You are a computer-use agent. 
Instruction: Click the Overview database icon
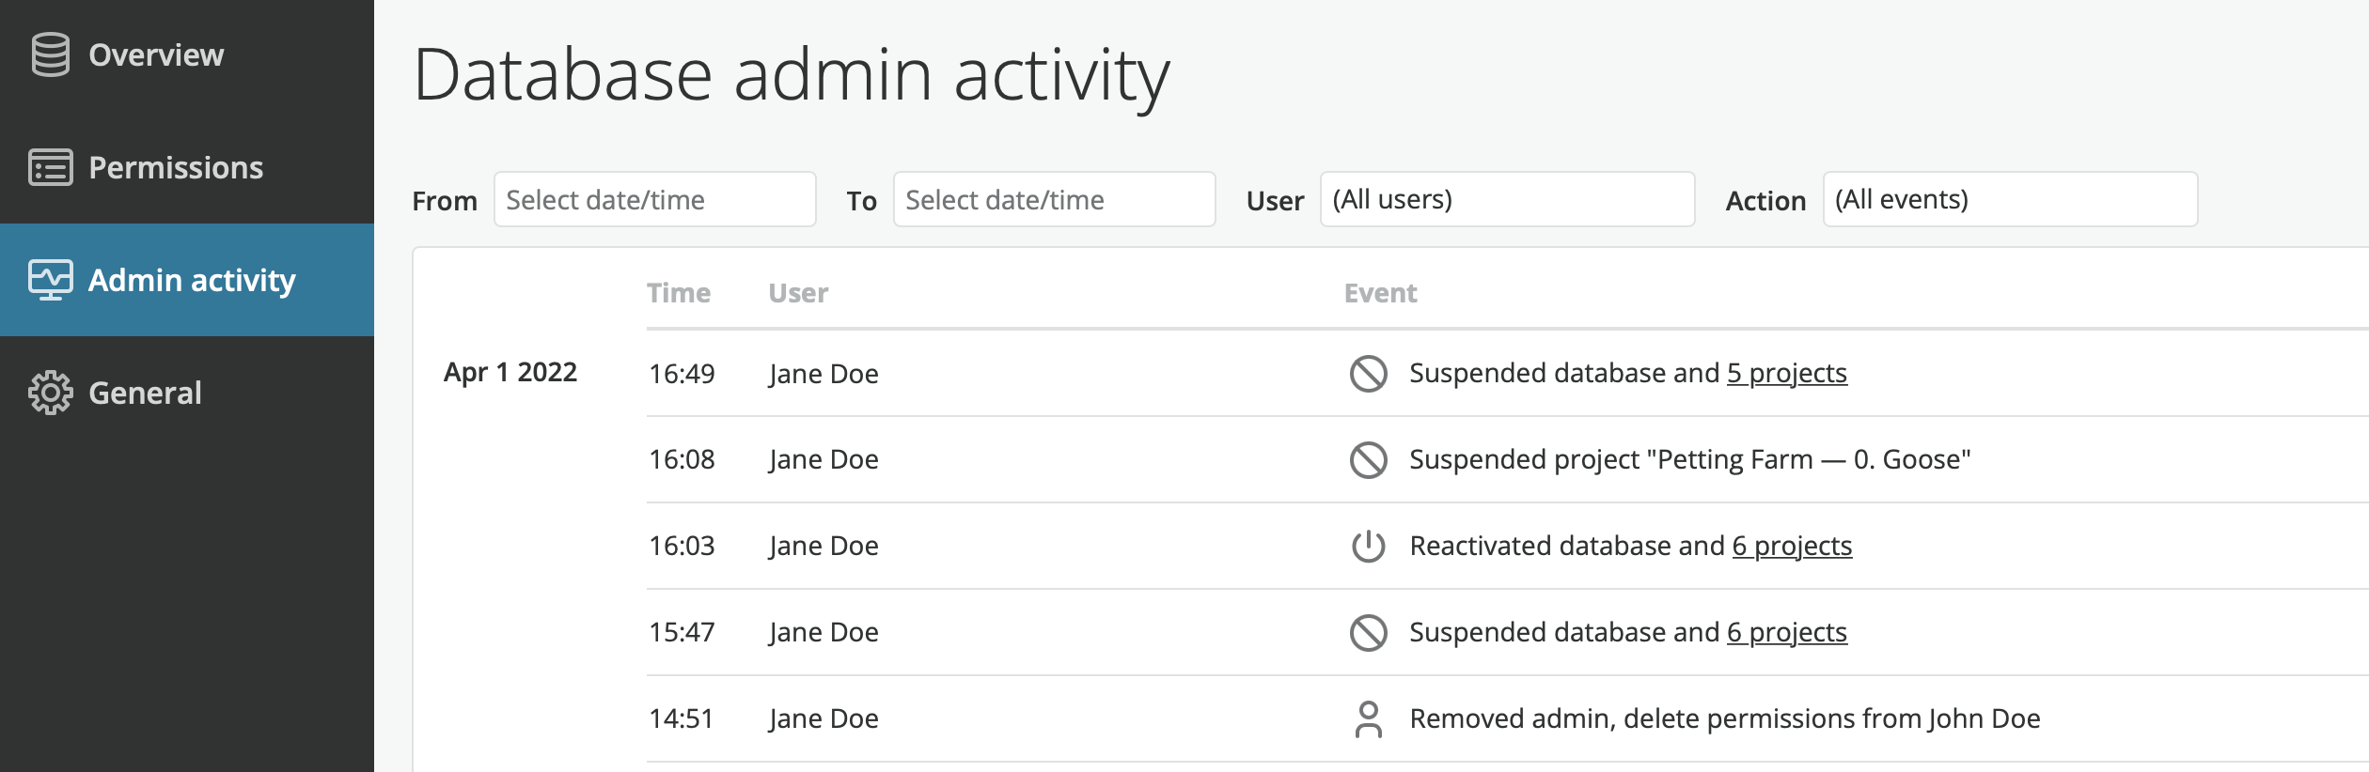click(50, 54)
